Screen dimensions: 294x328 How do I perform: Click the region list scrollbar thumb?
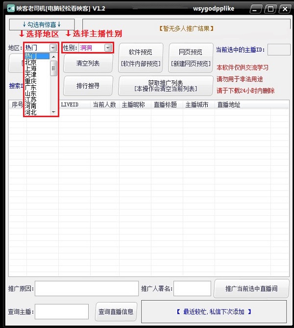[x=53, y=68]
